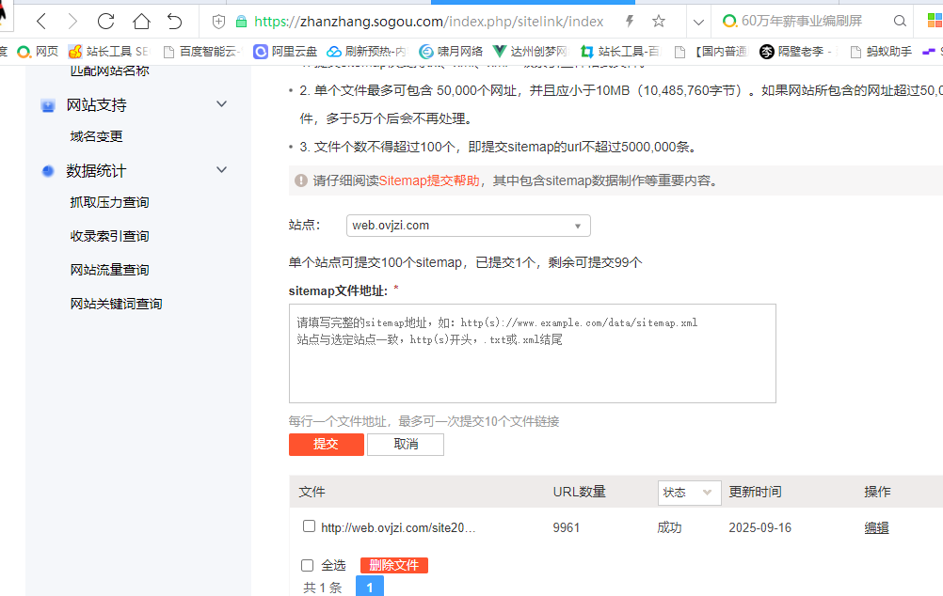Click the 2025-09-16 update time cell
This screenshot has width=943, height=596.
tap(759, 527)
